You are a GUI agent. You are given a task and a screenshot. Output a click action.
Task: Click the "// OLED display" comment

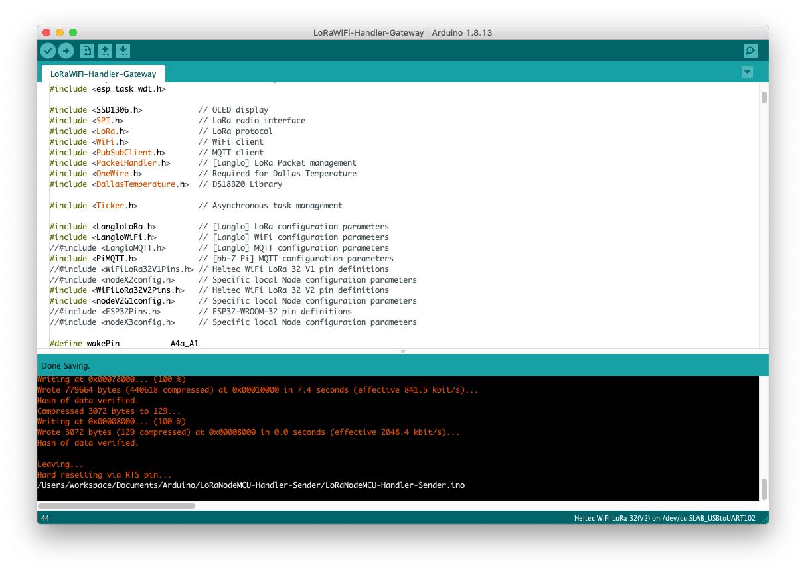[x=234, y=110]
